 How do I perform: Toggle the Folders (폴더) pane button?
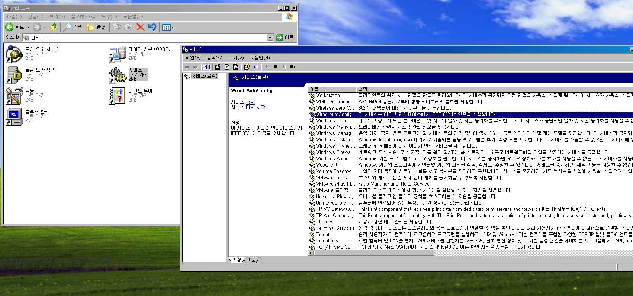click(96, 27)
